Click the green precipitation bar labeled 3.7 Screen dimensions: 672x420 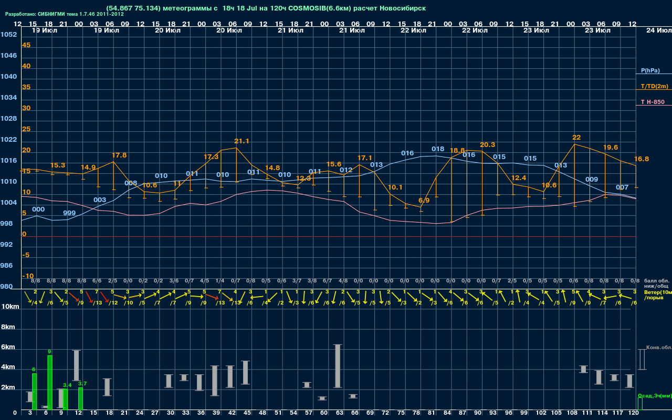[80, 398]
